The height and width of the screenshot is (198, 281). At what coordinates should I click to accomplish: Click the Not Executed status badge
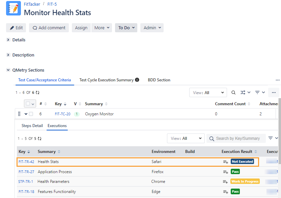pos(242,162)
